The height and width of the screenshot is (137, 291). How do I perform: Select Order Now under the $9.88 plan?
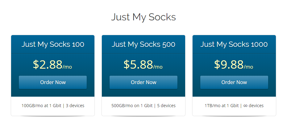tap(234, 83)
